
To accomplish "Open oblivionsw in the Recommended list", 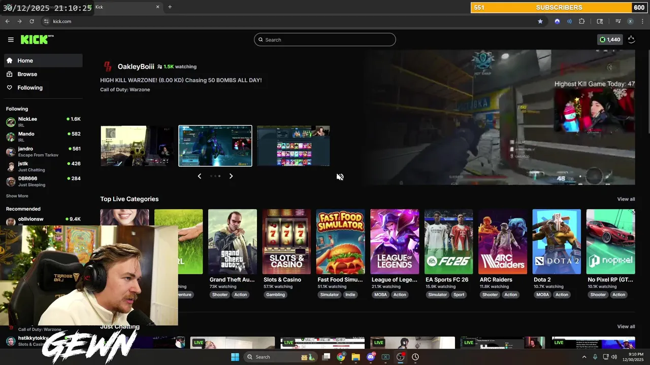I will click(43, 221).
